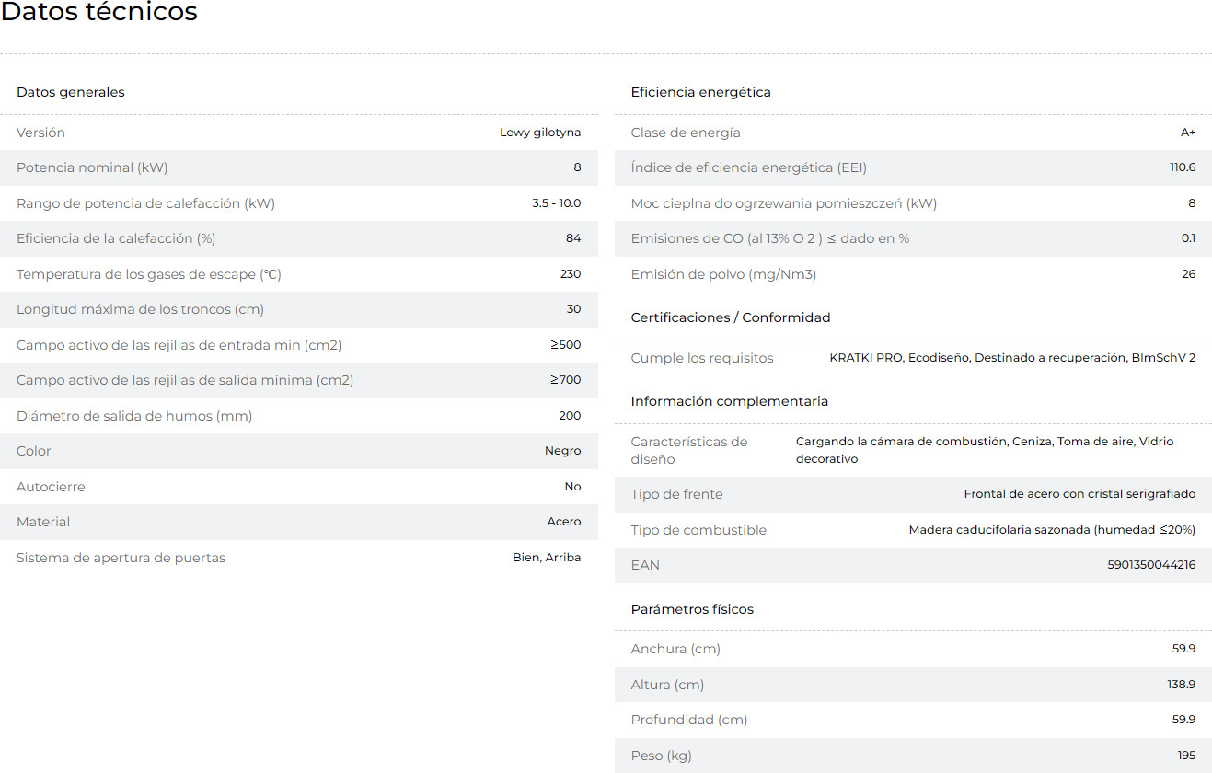The height and width of the screenshot is (773, 1212).
Task: Click 'Diámetro de salida de humos' label
Action: pyautogui.click(x=134, y=416)
